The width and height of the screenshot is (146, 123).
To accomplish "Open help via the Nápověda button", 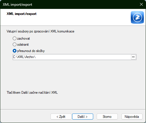I will click(x=132, y=117).
